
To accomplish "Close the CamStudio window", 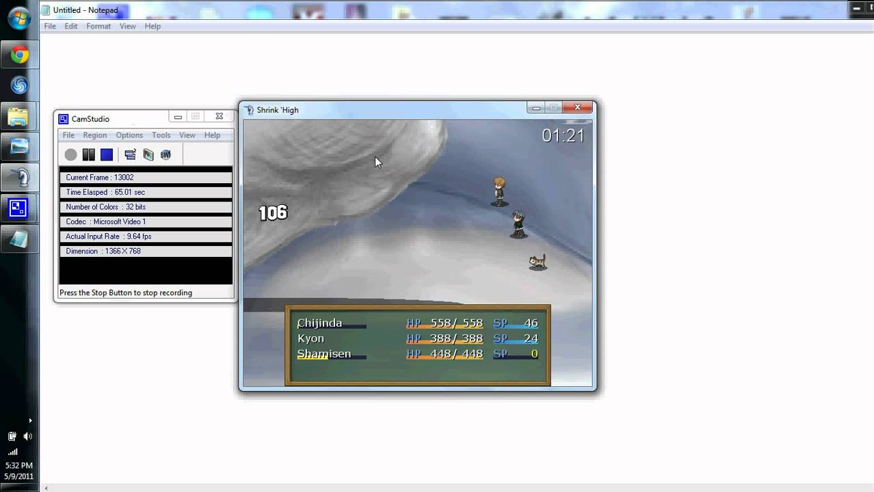I will pos(219,117).
